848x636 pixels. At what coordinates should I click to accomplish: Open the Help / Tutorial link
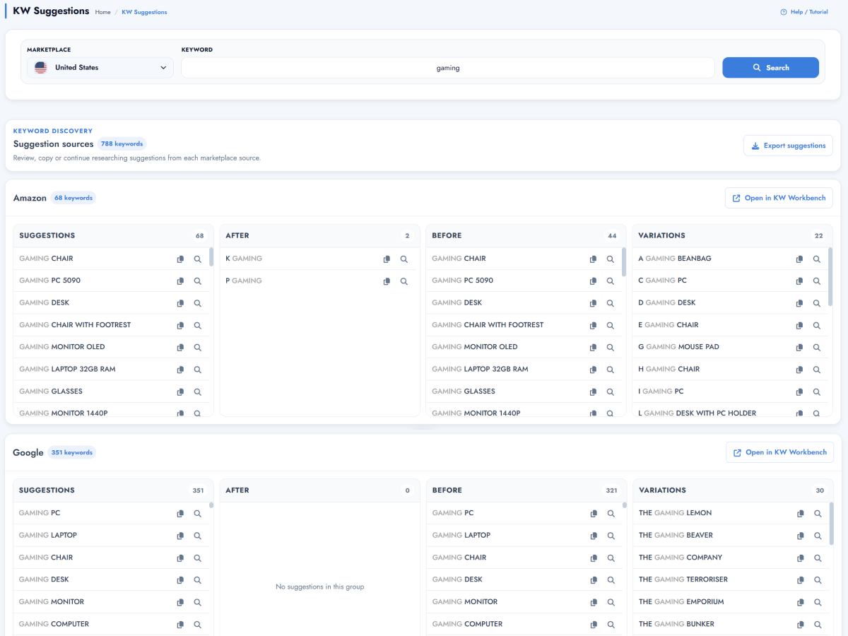coord(804,12)
